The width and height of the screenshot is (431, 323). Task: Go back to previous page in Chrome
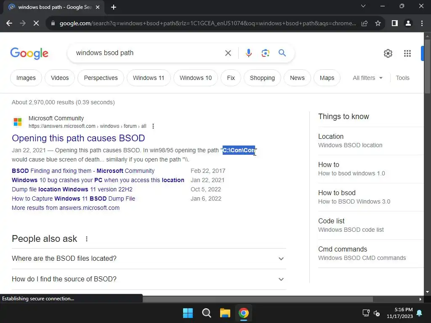(x=9, y=24)
